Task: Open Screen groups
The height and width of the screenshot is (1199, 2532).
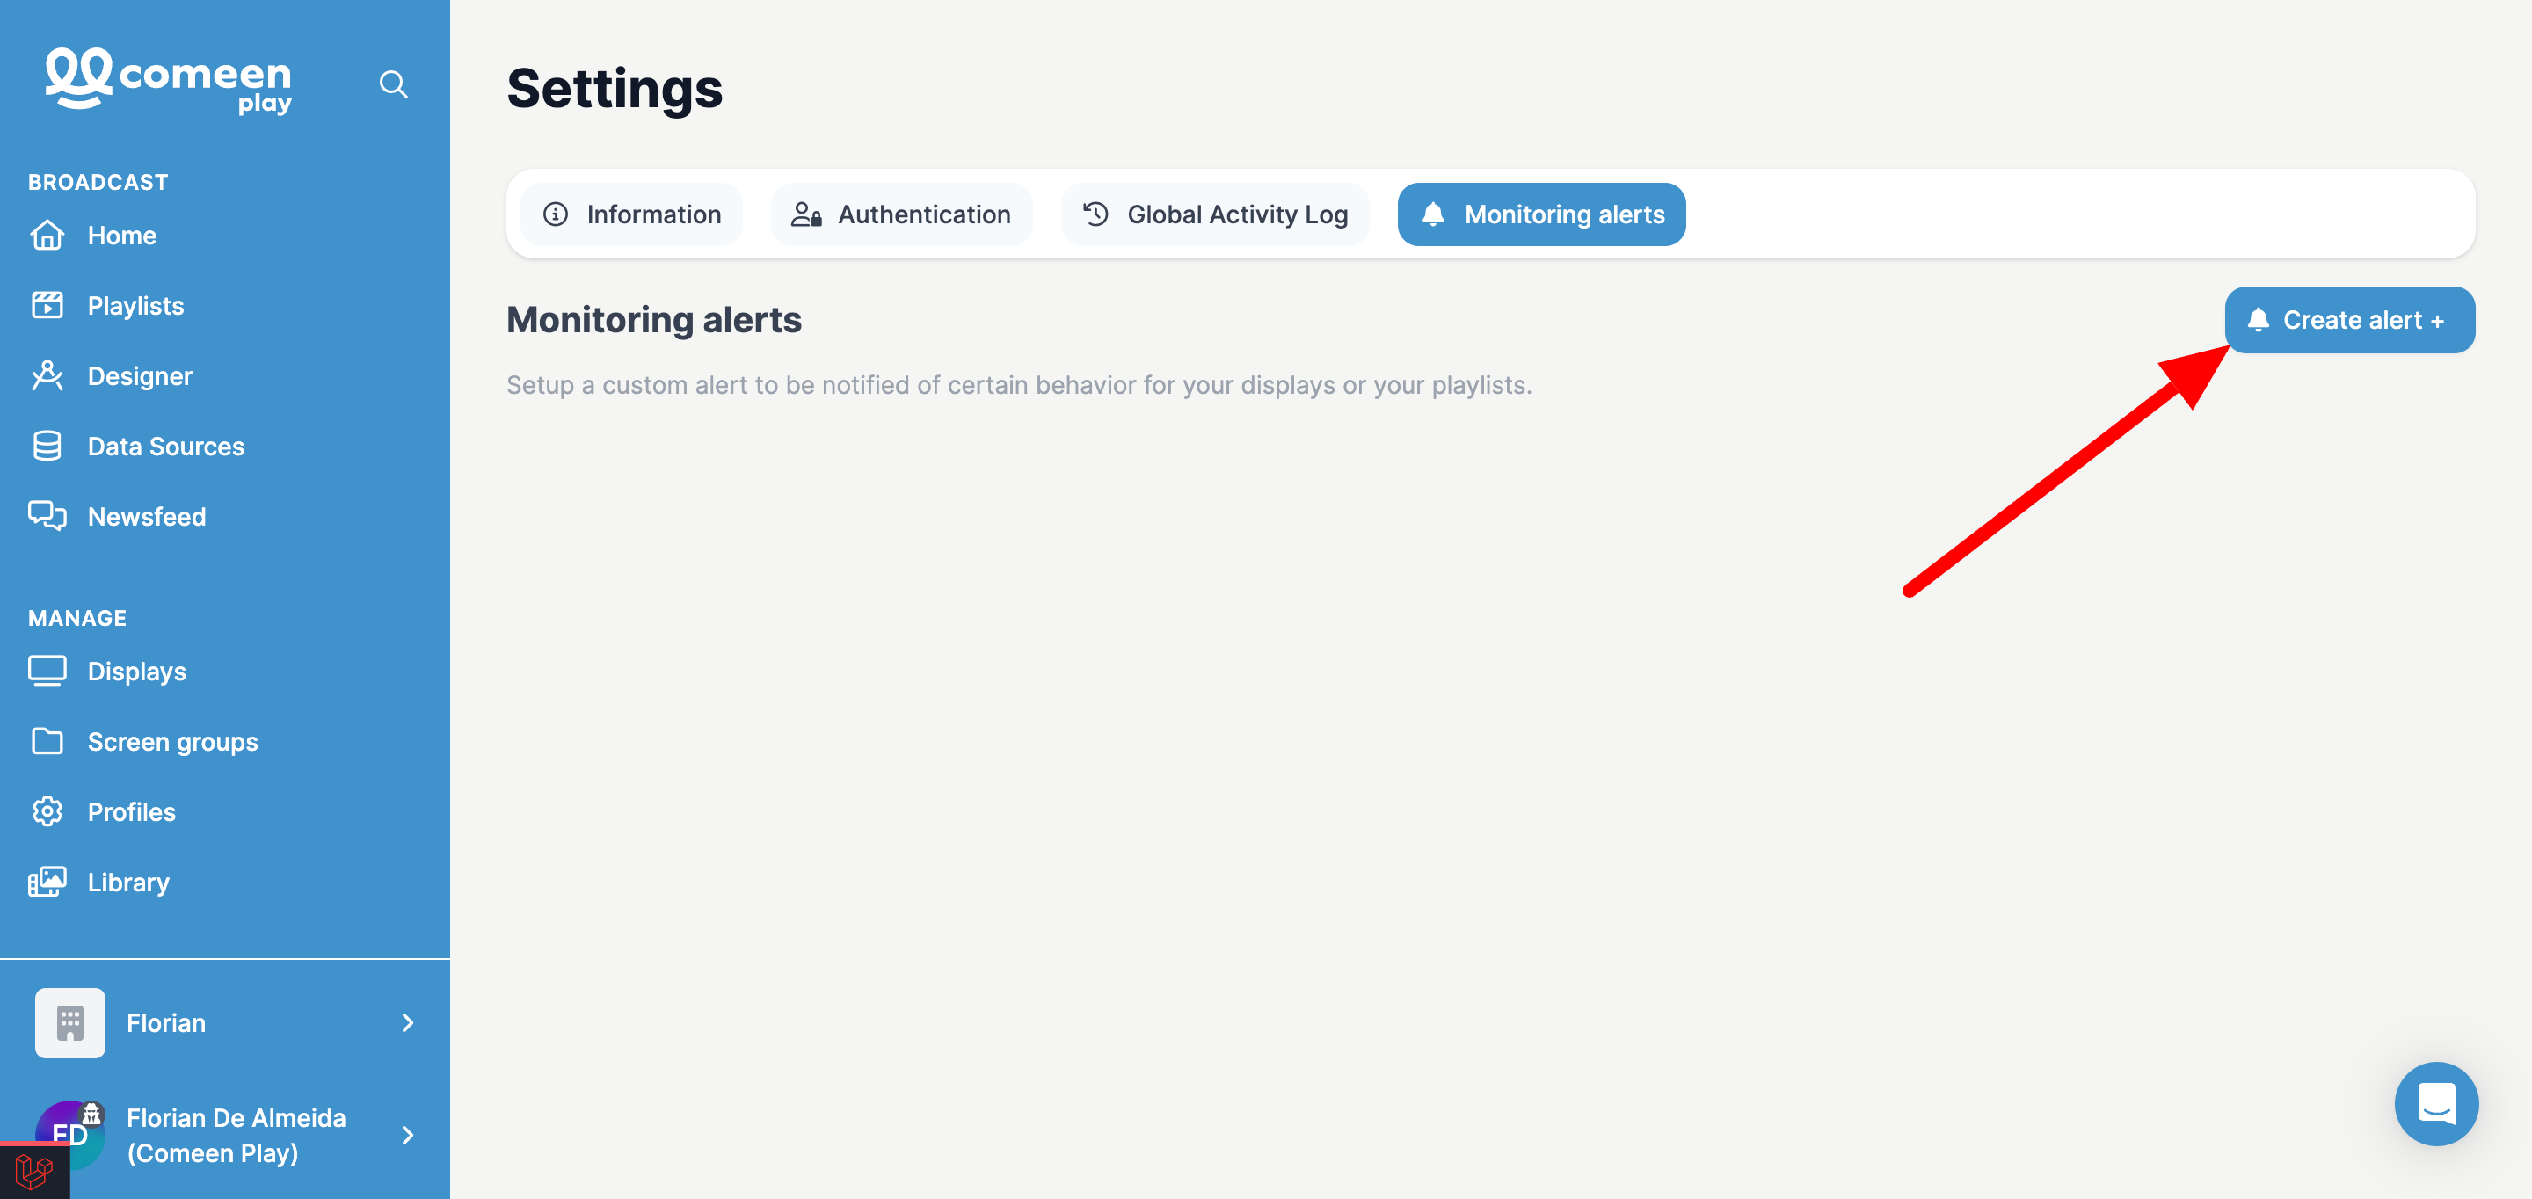Action: [x=172, y=741]
